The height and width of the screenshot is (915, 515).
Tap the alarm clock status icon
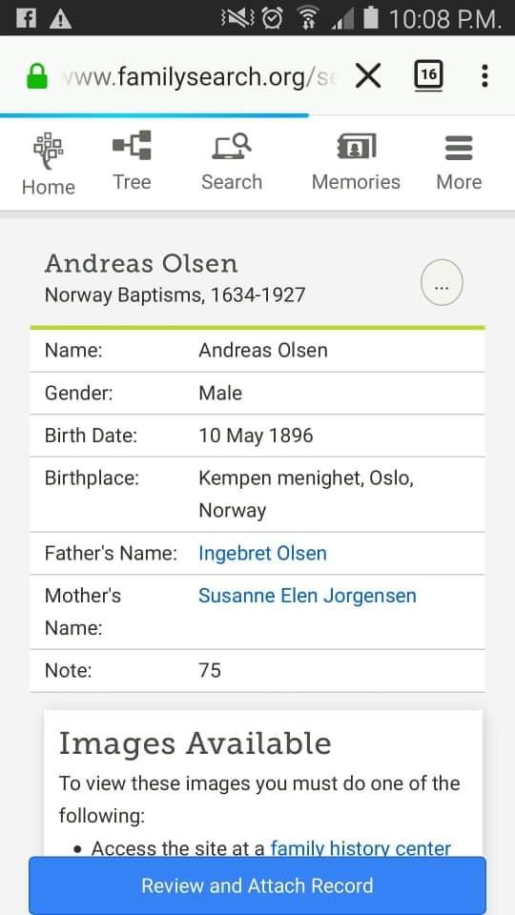pyautogui.click(x=273, y=18)
